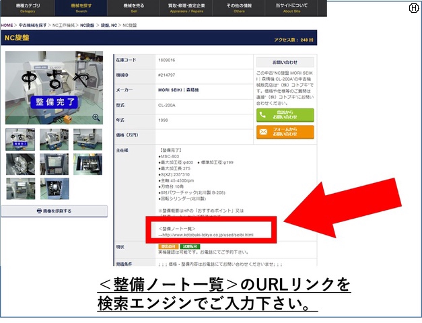The height and width of the screenshot is (323, 422).
Task: Select the first thumbnail in the middle row
Action: click(x=20, y=164)
